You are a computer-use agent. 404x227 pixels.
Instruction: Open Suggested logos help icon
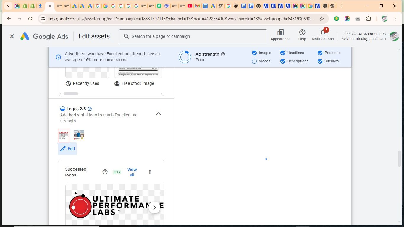[x=105, y=172]
